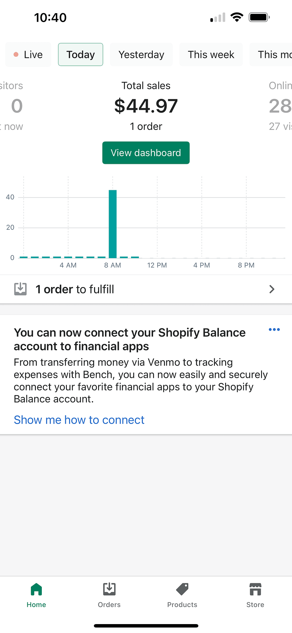Viewport: 292px width, 633px height.
Task: Switch to This month range
Action: pyautogui.click(x=271, y=54)
